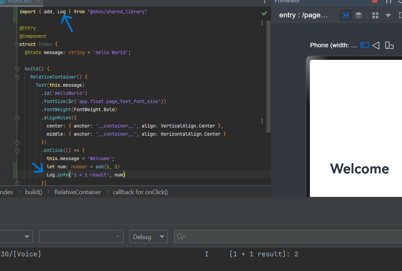Click the Welcome text in phone preview
402x271 pixels.
(360, 169)
